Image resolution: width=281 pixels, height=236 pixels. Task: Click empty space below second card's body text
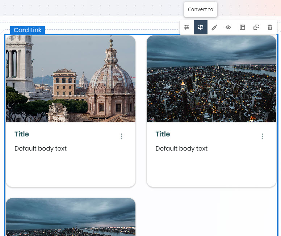(211, 170)
